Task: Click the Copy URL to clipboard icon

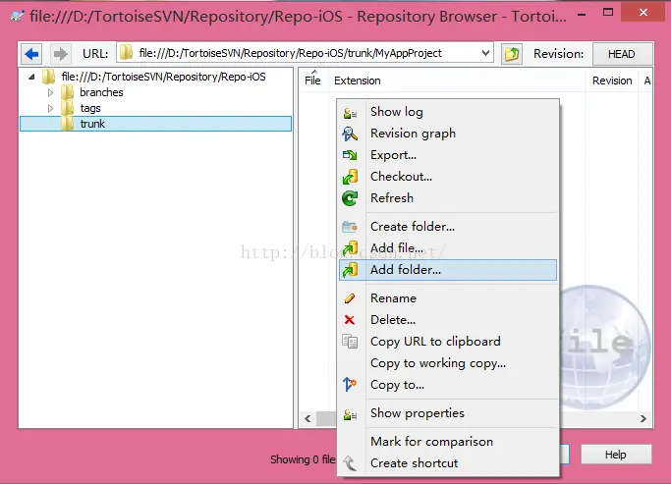Action: pos(350,342)
